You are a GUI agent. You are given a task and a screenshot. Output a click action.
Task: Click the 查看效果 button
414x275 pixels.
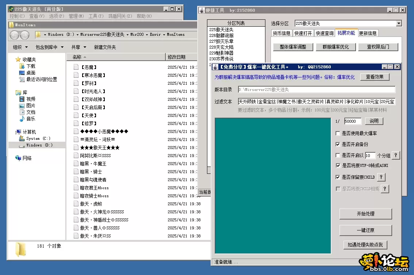click(x=375, y=77)
